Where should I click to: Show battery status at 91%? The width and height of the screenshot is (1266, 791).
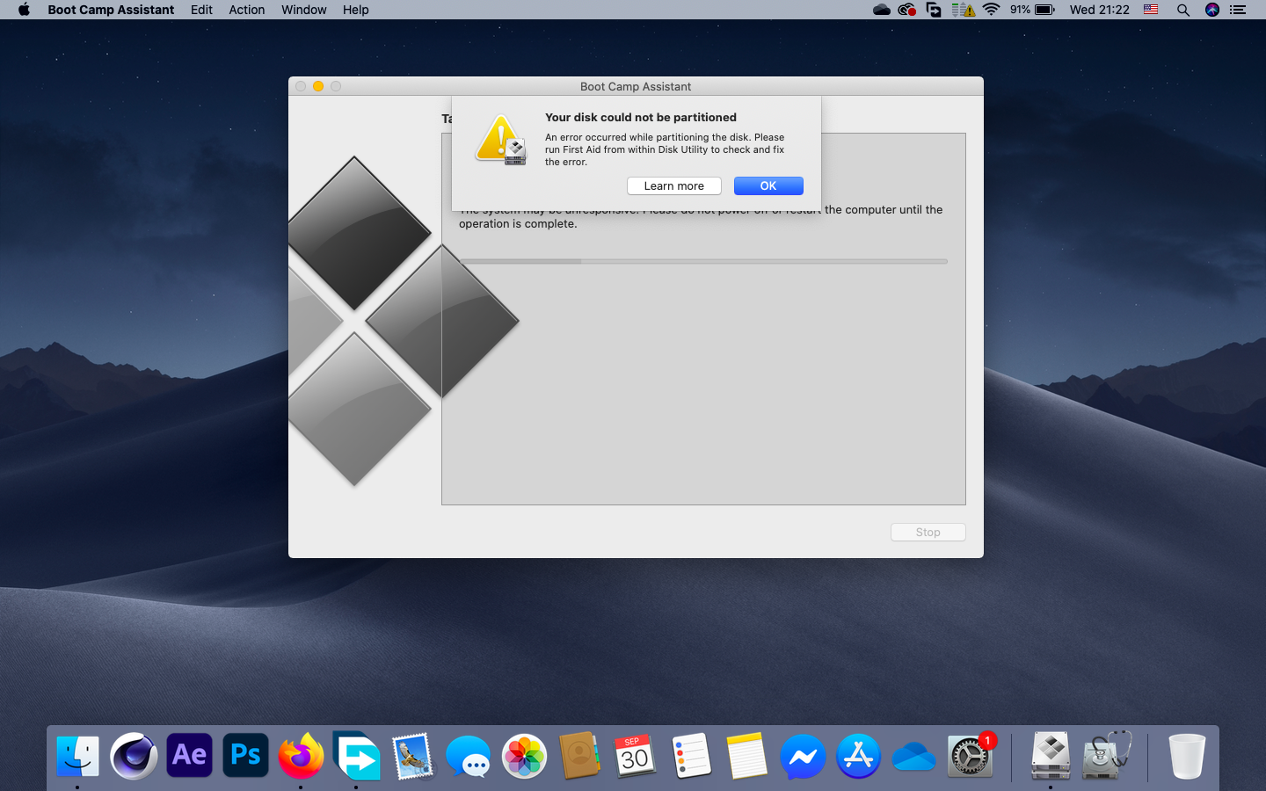click(x=1032, y=10)
